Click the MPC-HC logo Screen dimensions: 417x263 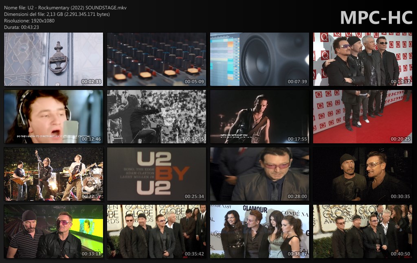click(376, 18)
